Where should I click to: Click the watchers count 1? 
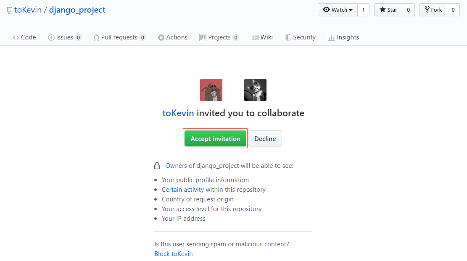(x=363, y=10)
